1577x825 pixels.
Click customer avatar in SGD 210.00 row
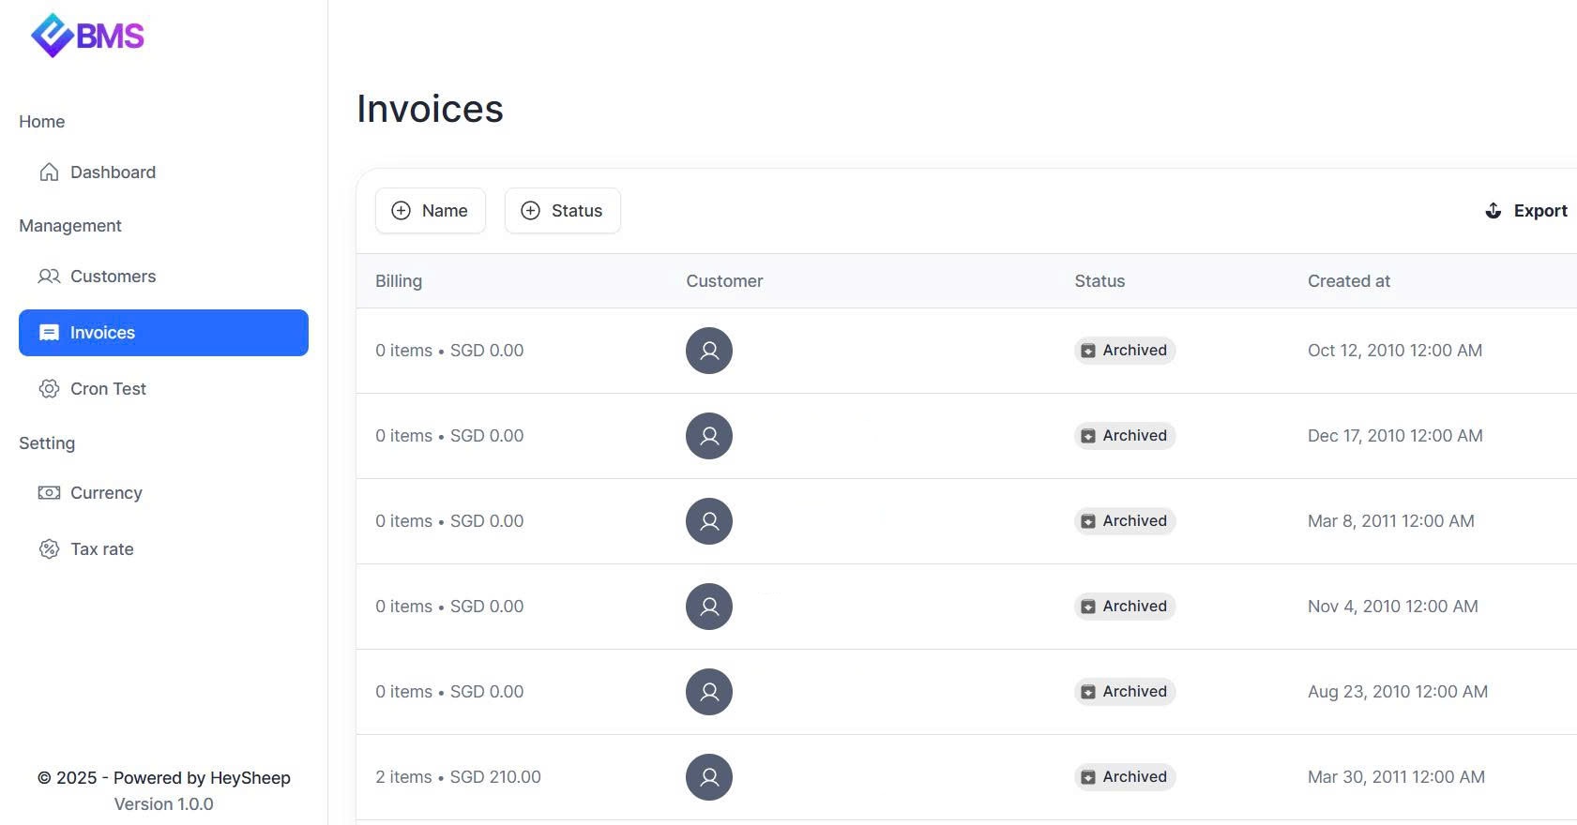click(708, 777)
